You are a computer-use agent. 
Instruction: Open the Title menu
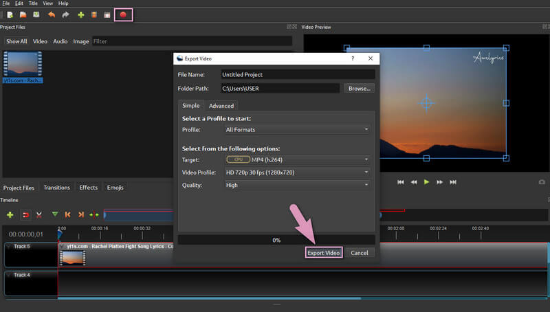[33, 3]
